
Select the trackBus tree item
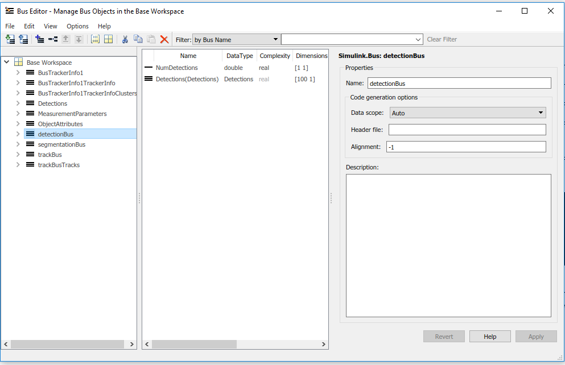pos(50,155)
